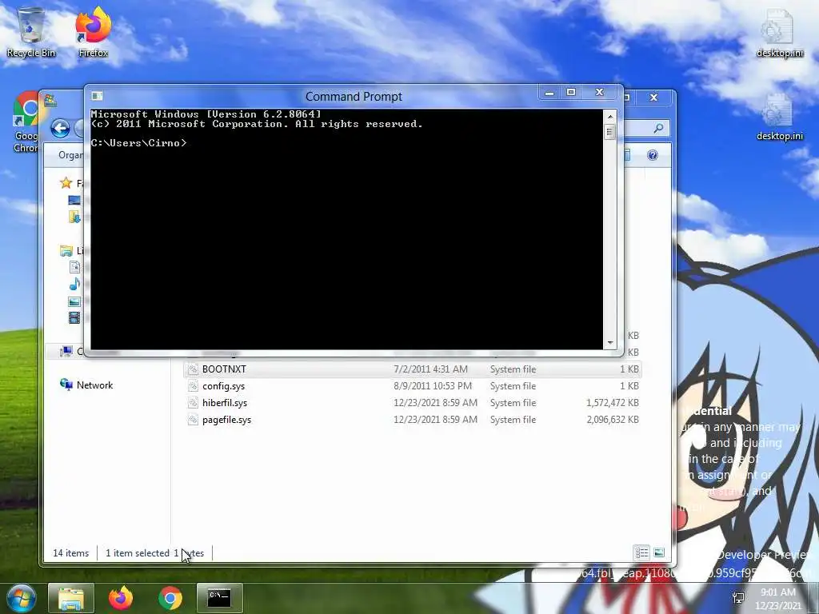Open the Pictures library icon
The width and height of the screenshot is (819, 614).
click(x=74, y=301)
